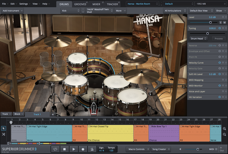Open the Level section menu icon

click(x=223, y=17)
